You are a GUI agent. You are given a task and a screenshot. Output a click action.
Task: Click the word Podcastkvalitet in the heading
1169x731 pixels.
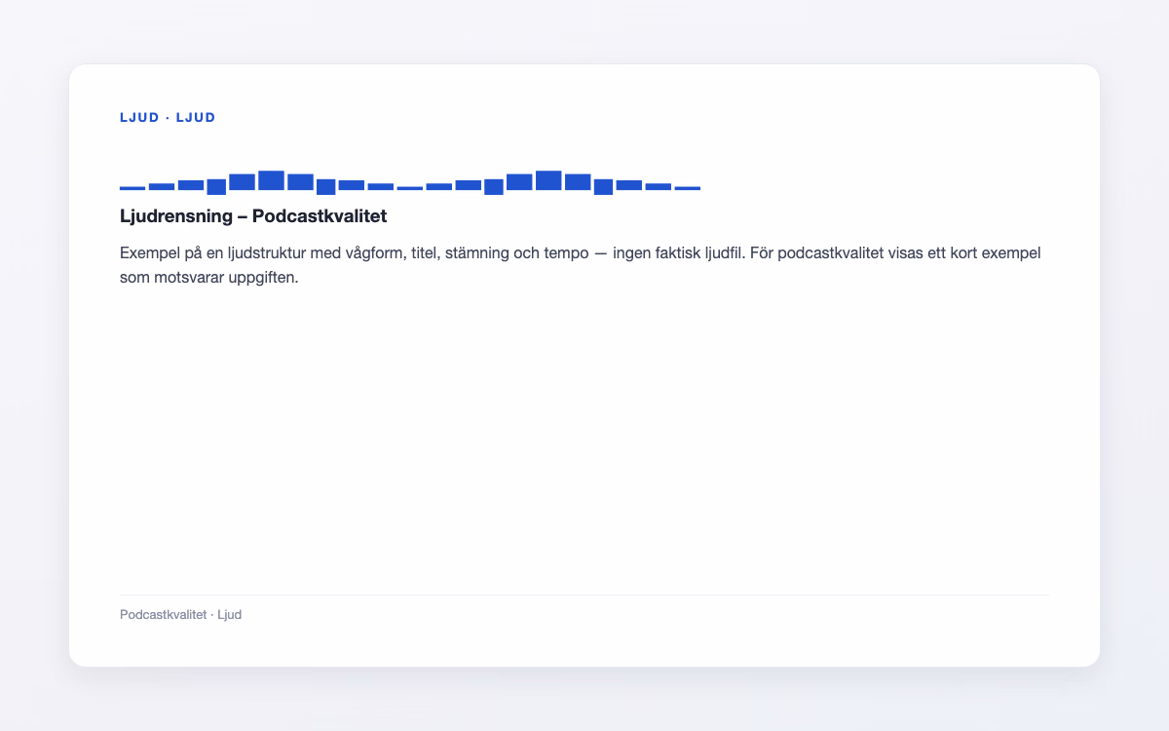(x=320, y=215)
